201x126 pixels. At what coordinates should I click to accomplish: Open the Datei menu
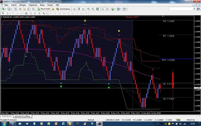[x=6, y=5]
